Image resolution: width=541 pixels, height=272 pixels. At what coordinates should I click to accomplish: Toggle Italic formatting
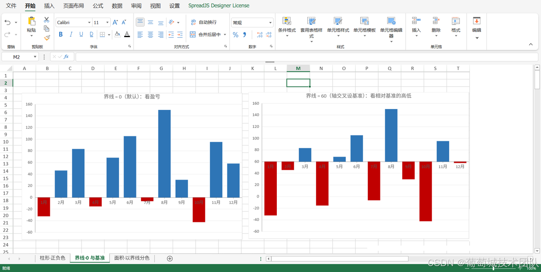pos(71,35)
